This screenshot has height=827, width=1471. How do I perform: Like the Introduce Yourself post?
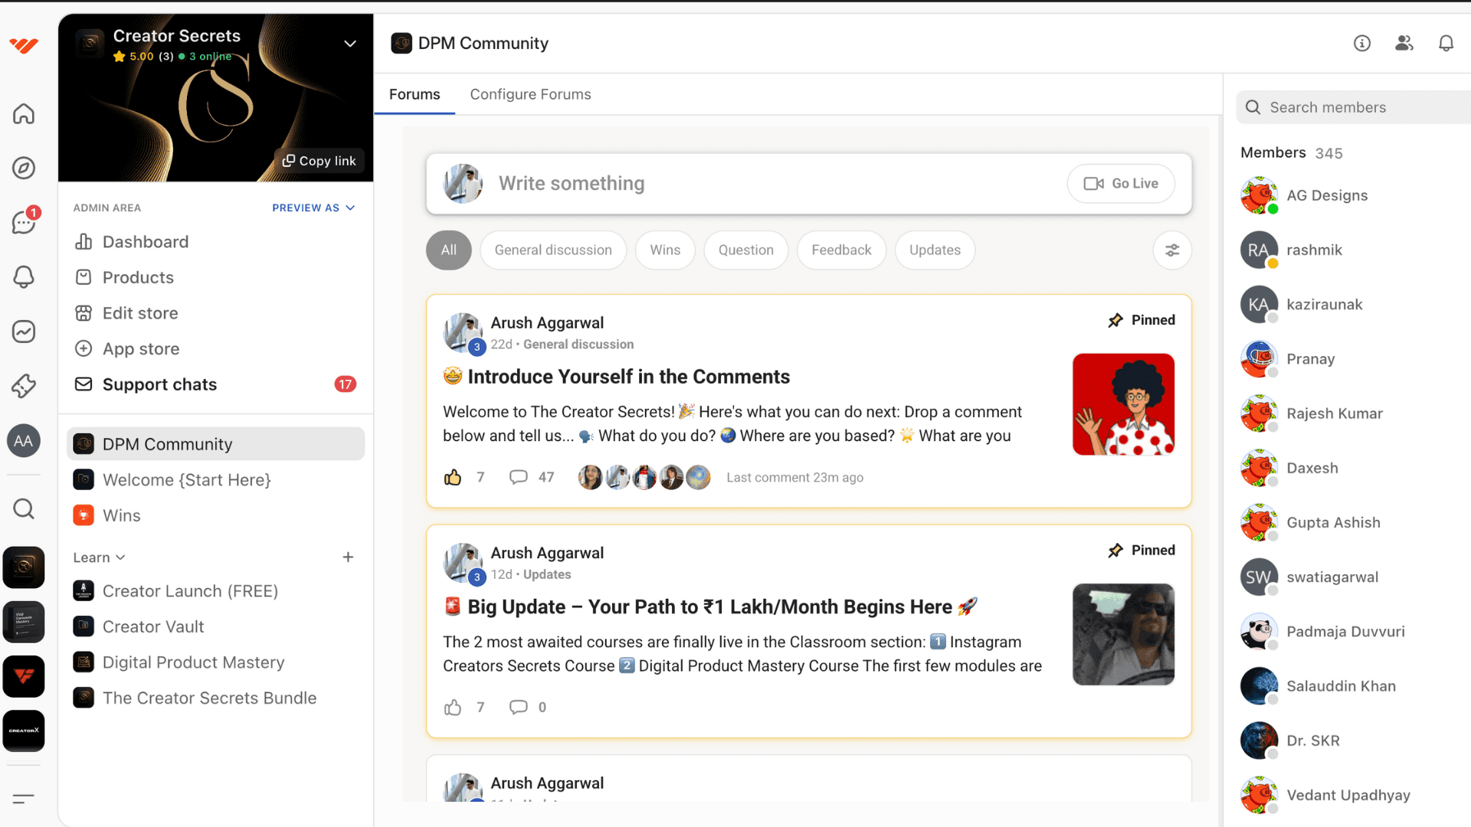click(453, 477)
